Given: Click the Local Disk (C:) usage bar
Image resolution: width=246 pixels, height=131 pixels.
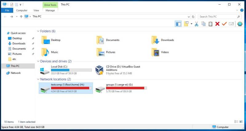Looking at the screenshot, I should (71, 70).
